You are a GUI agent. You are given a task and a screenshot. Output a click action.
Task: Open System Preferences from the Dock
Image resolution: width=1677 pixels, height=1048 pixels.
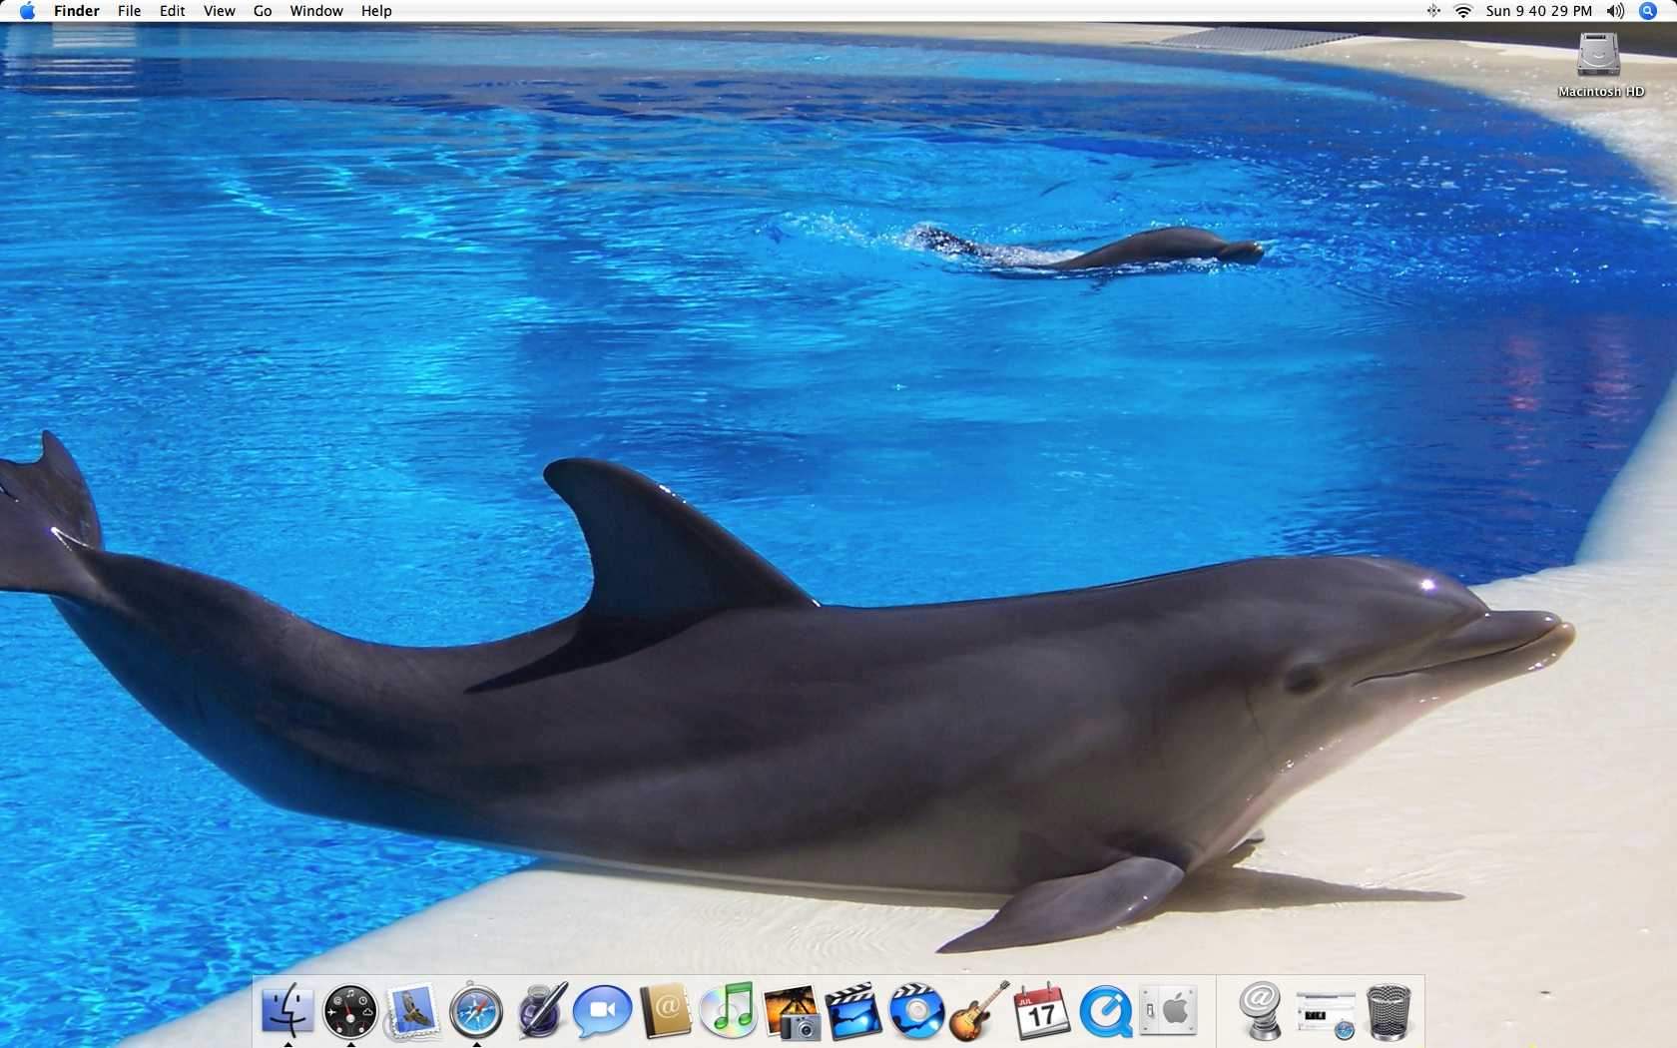click(1168, 1010)
